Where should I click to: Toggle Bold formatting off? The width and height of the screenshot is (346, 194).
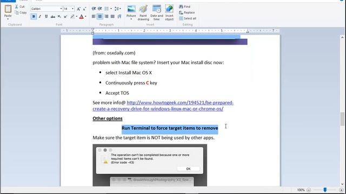coord(34,17)
